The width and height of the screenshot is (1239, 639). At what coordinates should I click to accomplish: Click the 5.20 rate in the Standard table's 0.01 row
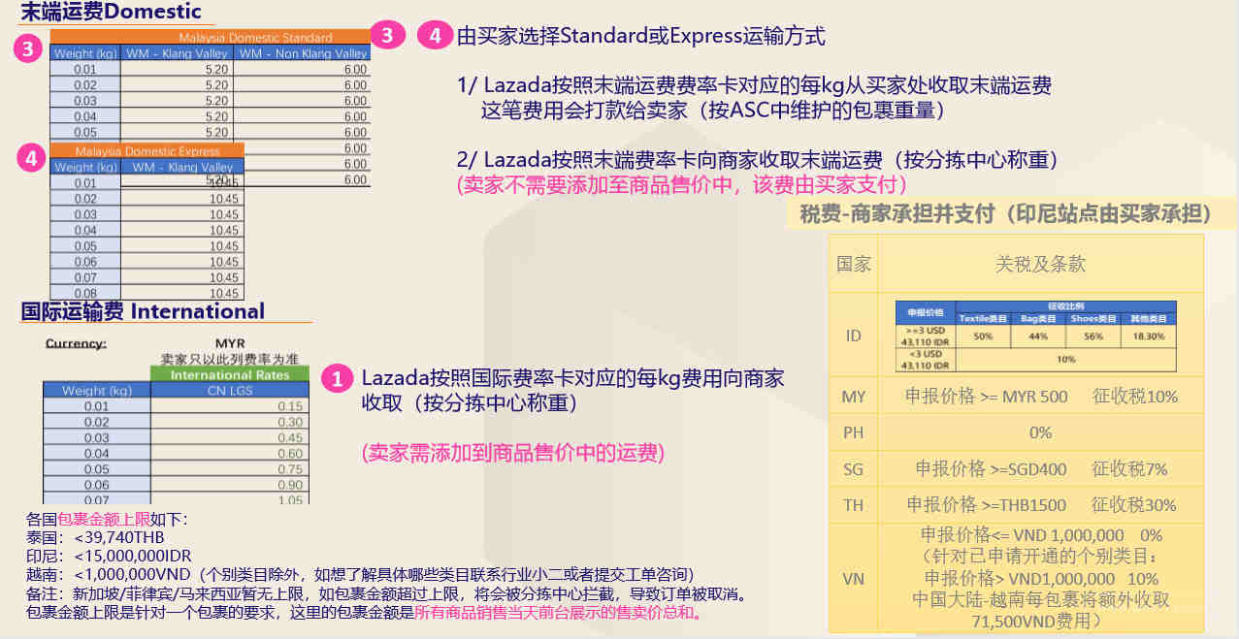pos(216,70)
